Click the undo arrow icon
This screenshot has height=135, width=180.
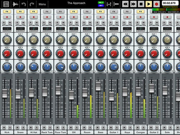pos(24,4)
